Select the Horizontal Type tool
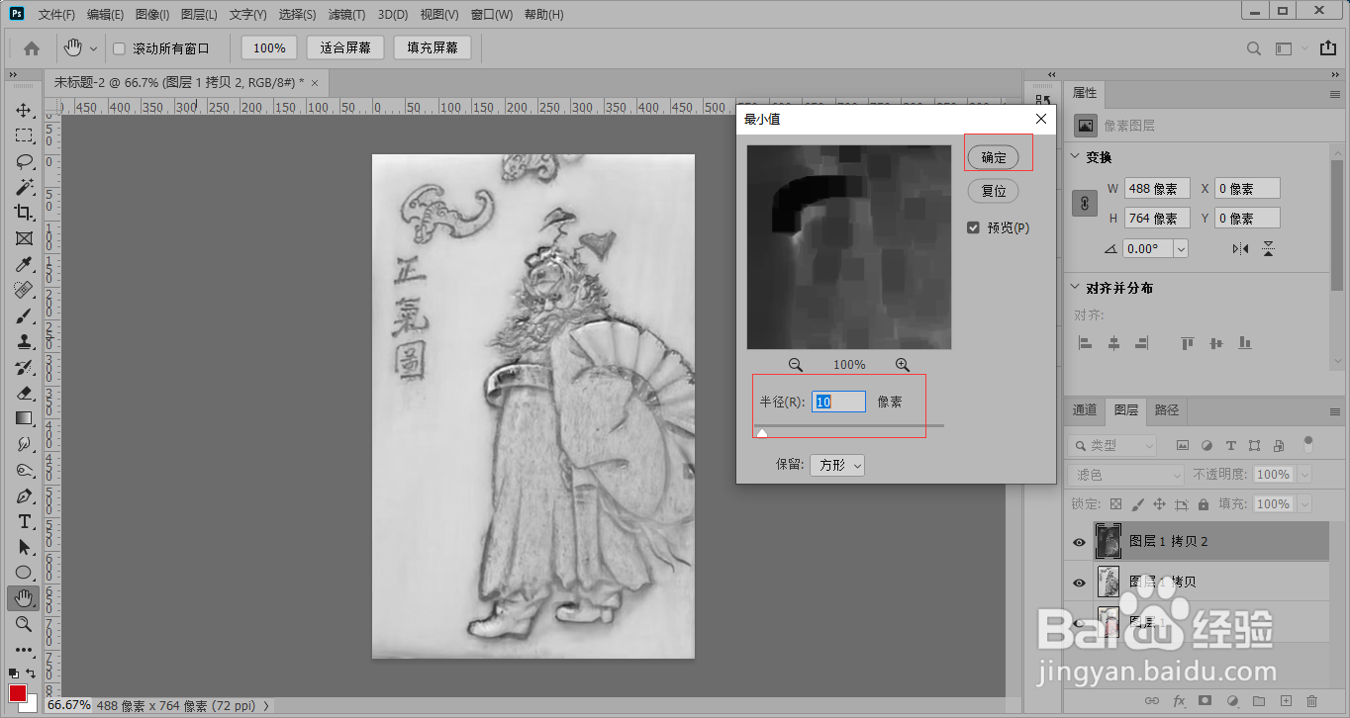The image size is (1350, 718). tap(24, 521)
